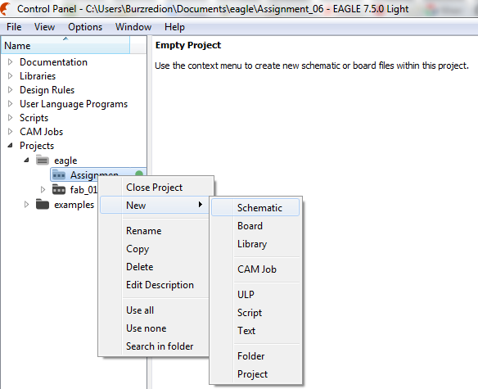
Task: Open the View menu
Action: click(44, 27)
